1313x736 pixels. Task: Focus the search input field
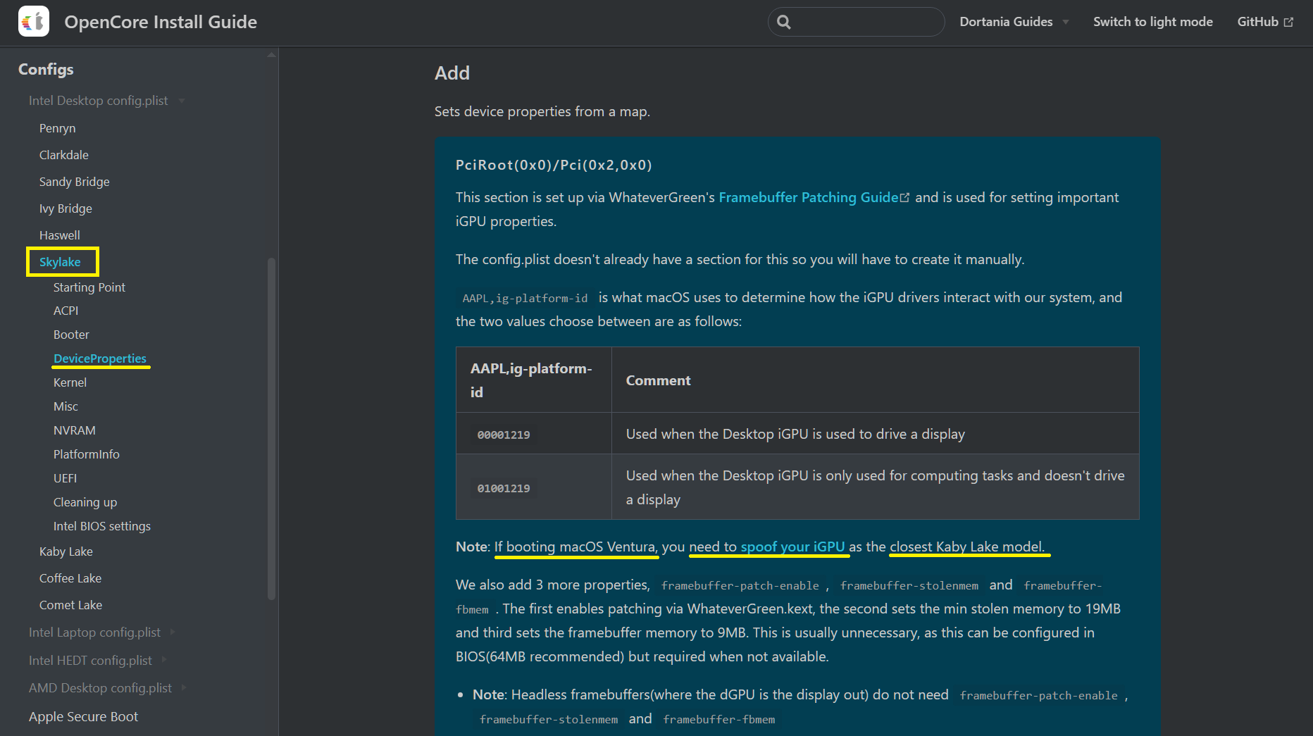[x=856, y=22]
